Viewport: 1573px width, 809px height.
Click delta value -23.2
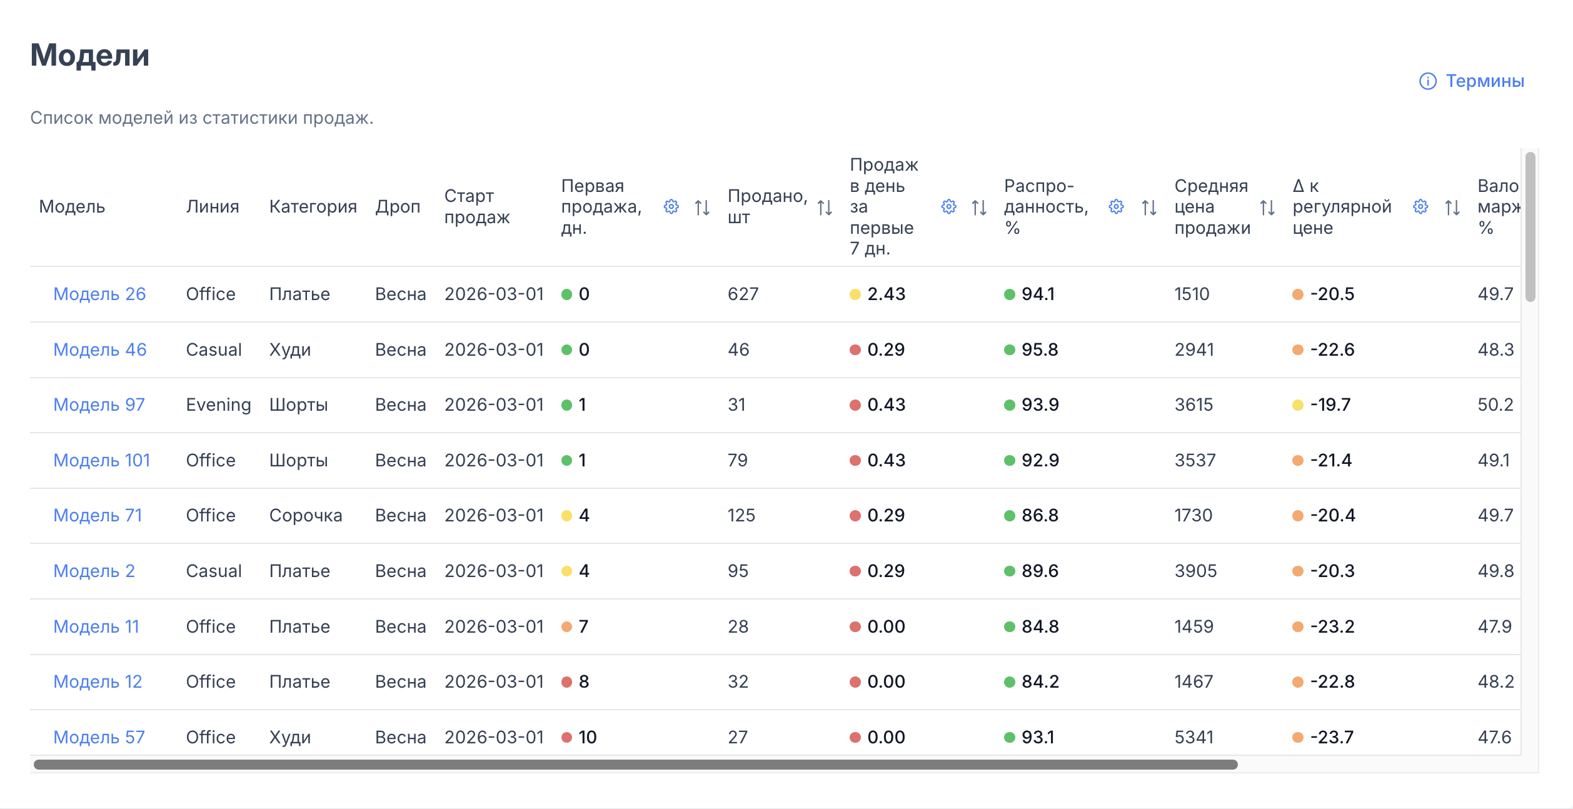[x=1332, y=626]
